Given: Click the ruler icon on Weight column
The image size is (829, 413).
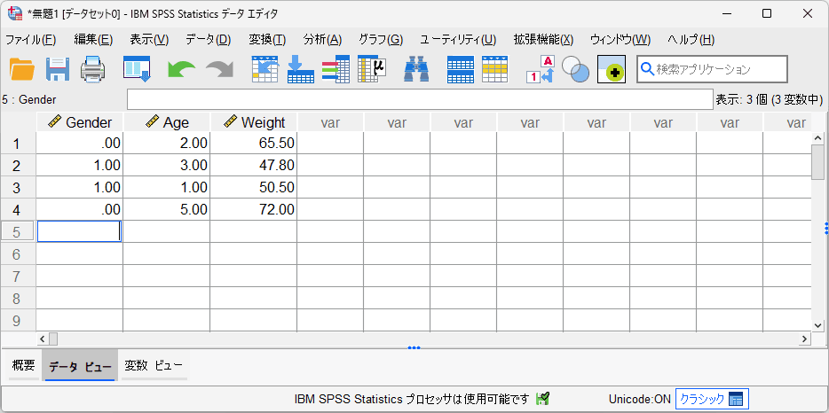Looking at the screenshot, I should 230,122.
